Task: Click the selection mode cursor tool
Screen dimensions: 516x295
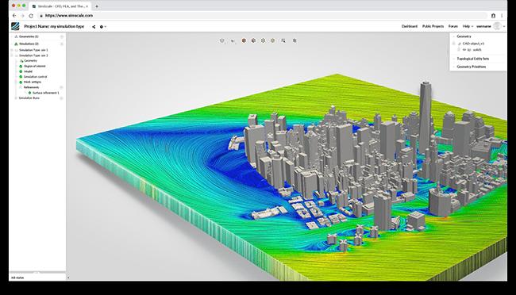Action: [x=233, y=40]
